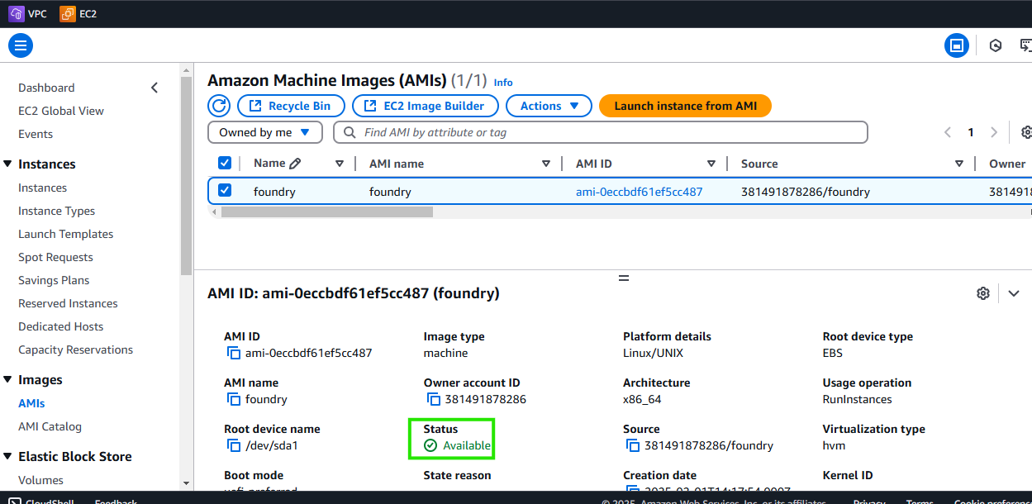
Task: Open the hamburger navigation menu icon
Action: click(x=21, y=45)
